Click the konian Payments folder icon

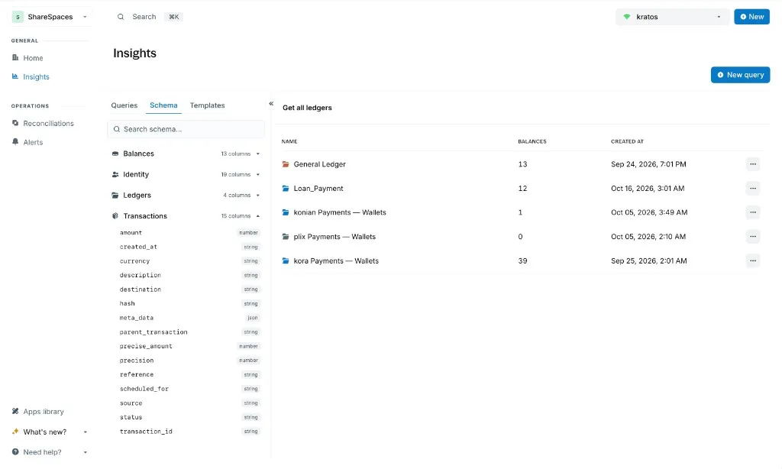click(286, 212)
